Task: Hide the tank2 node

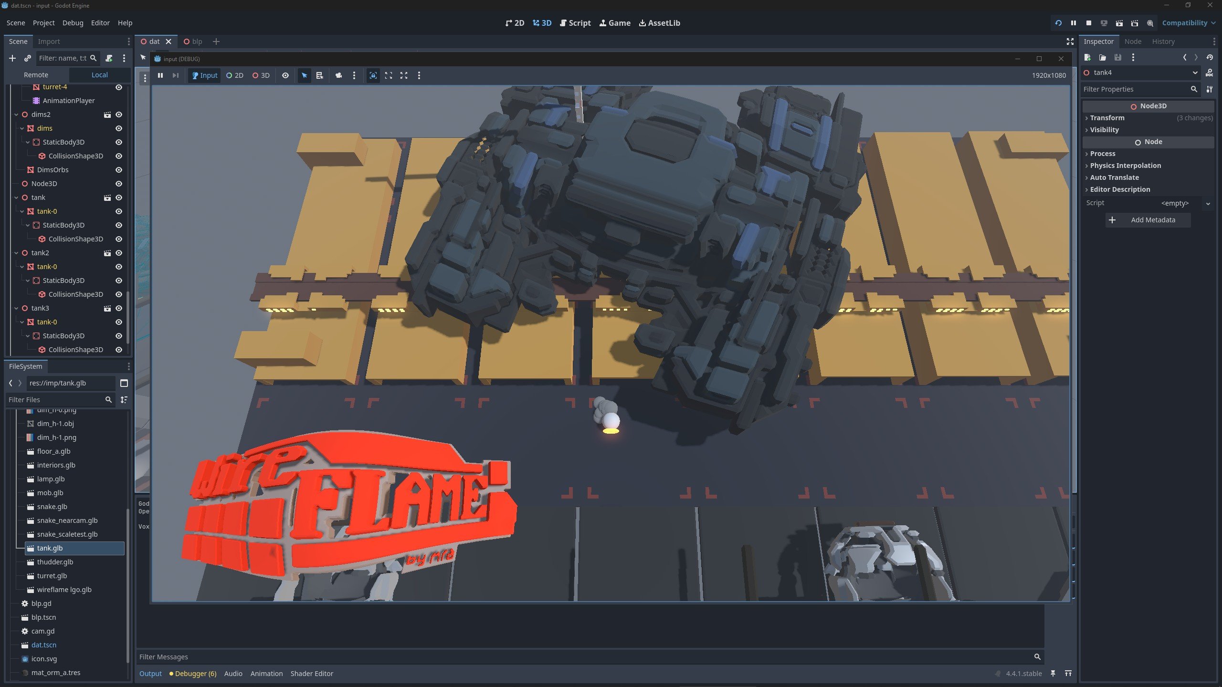Action: (119, 253)
